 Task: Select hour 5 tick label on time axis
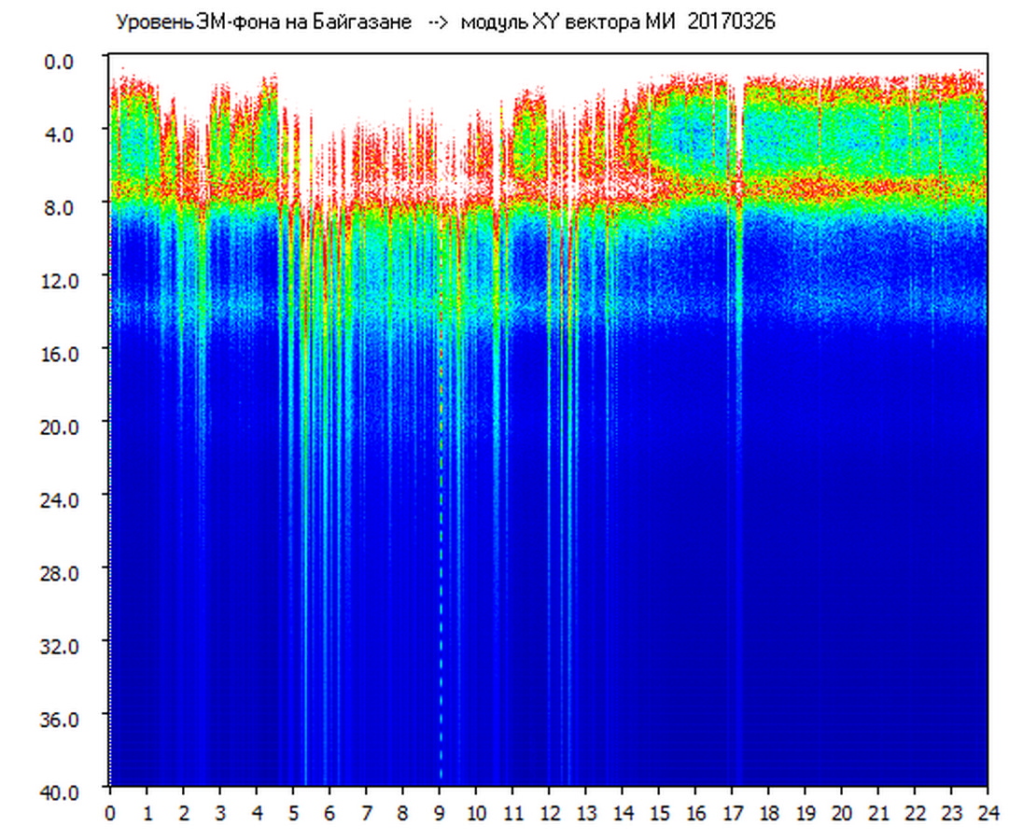tap(293, 813)
